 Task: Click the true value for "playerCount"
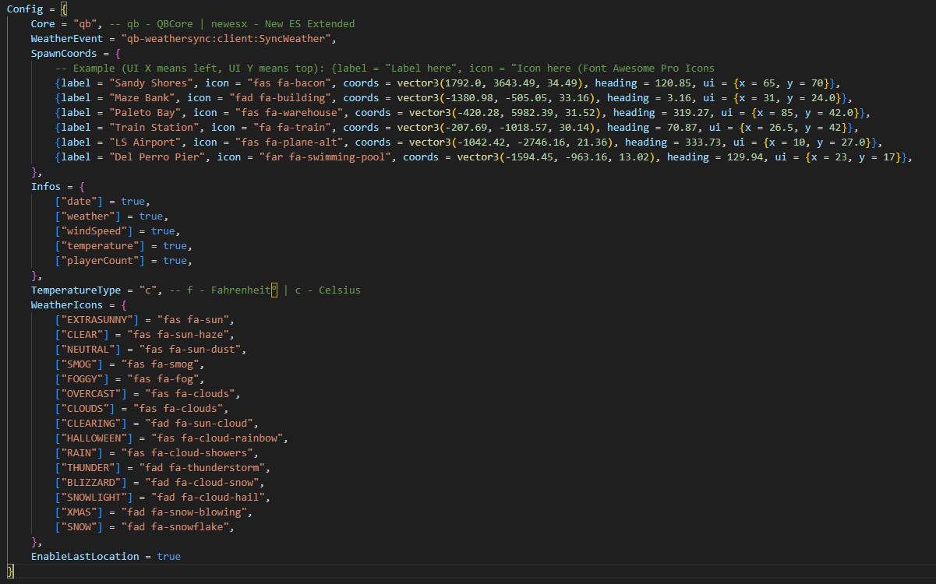tap(175, 260)
